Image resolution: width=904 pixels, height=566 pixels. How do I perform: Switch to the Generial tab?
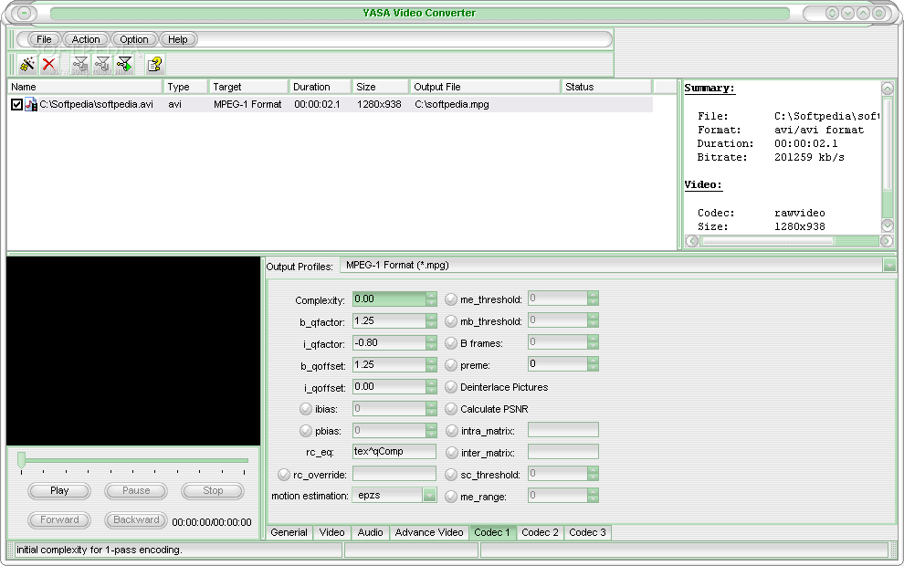click(x=289, y=532)
